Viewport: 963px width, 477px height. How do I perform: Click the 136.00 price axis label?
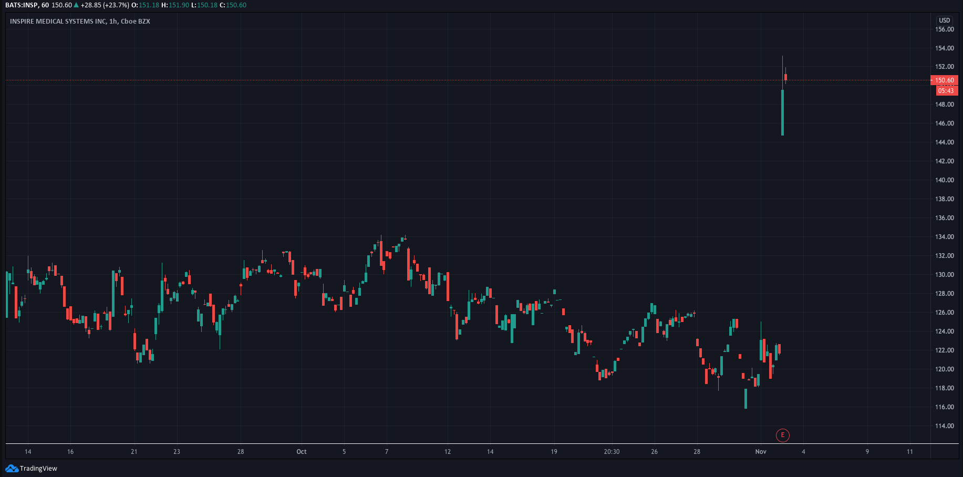pos(944,218)
